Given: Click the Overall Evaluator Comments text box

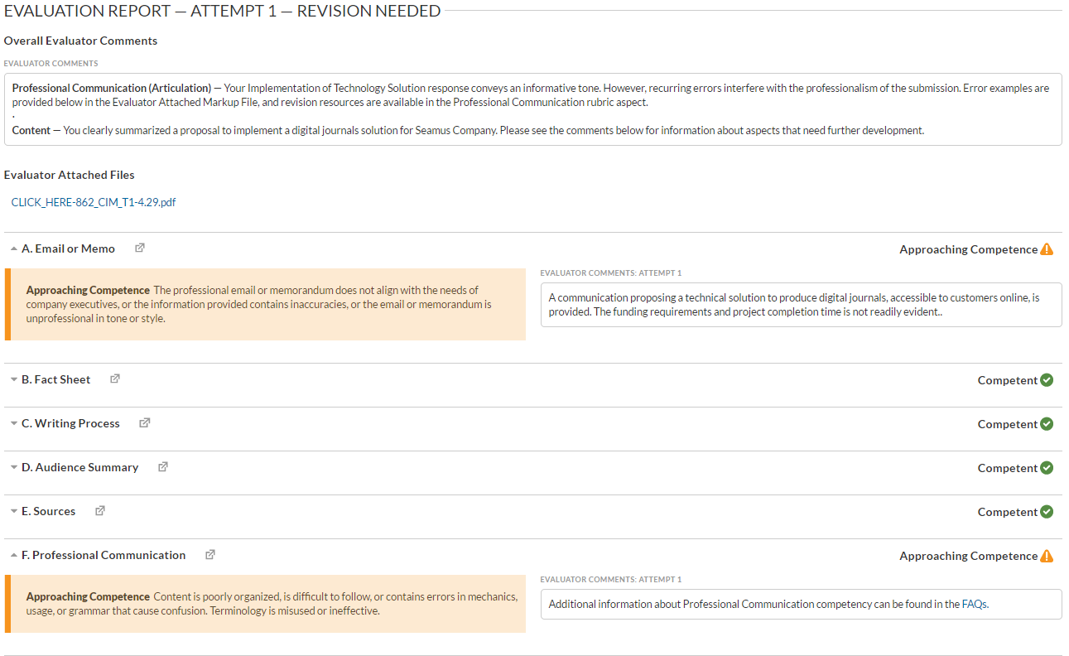Looking at the screenshot, I should pos(532,109).
